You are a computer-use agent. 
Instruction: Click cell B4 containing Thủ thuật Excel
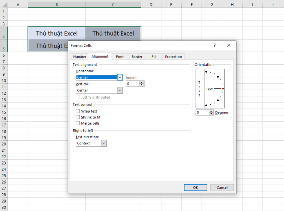[x=57, y=33]
